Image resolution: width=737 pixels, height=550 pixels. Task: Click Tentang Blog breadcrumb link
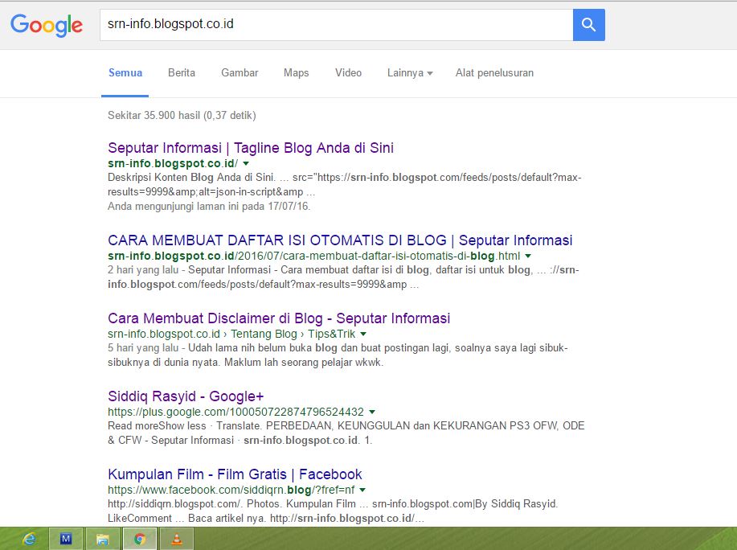(264, 334)
